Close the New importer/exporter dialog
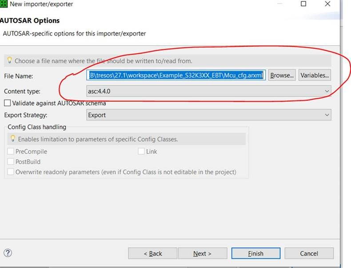This screenshot has width=351, height=268. click(327, 4)
